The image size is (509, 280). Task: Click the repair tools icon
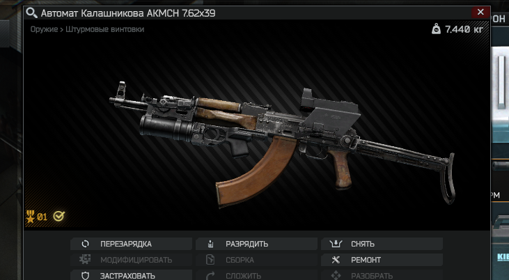pos(336,260)
